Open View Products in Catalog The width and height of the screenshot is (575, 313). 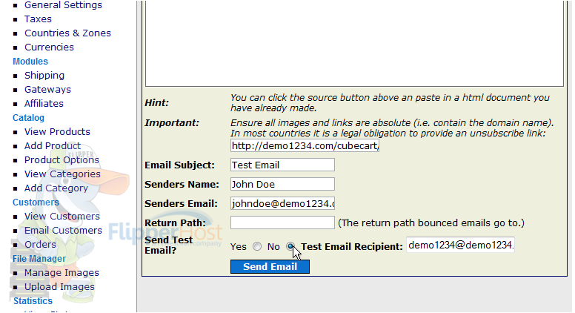[x=57, y=132]
